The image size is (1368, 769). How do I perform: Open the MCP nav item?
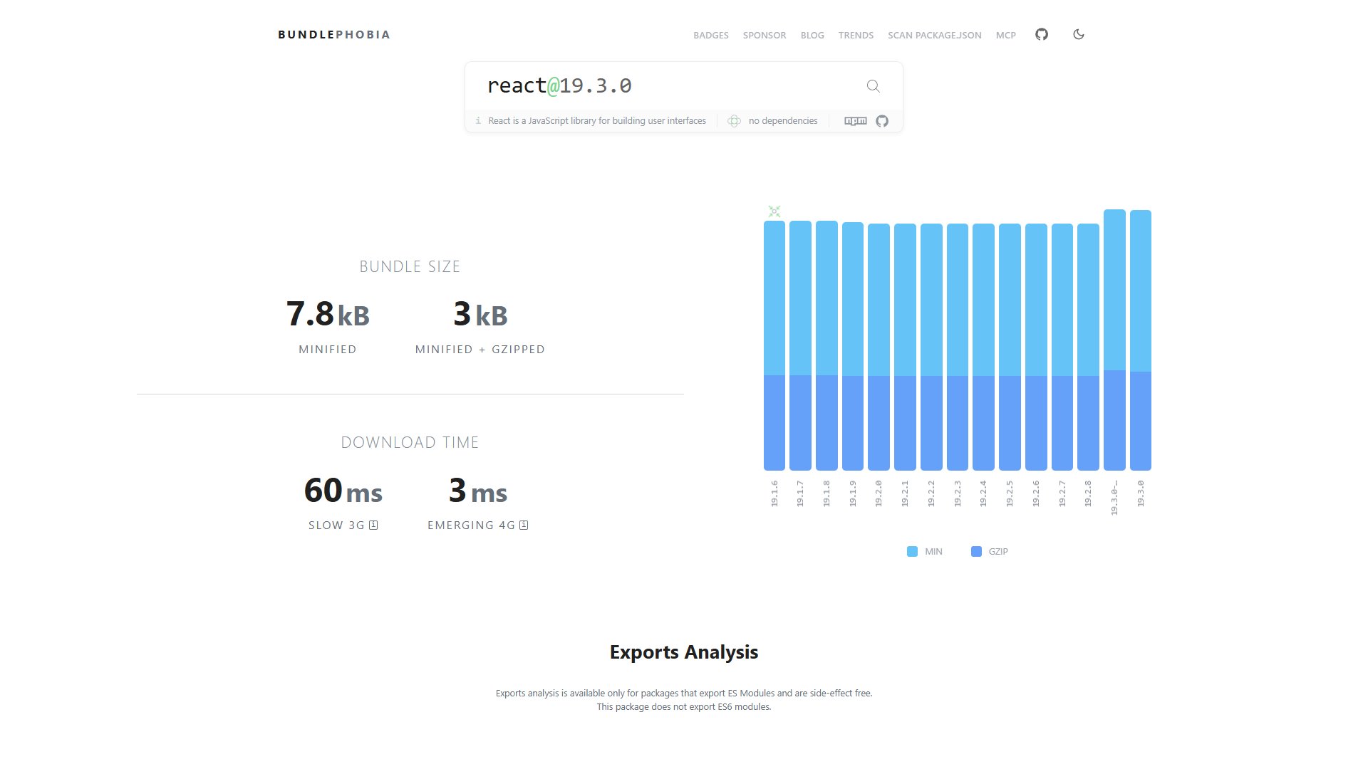point(1006,35)
